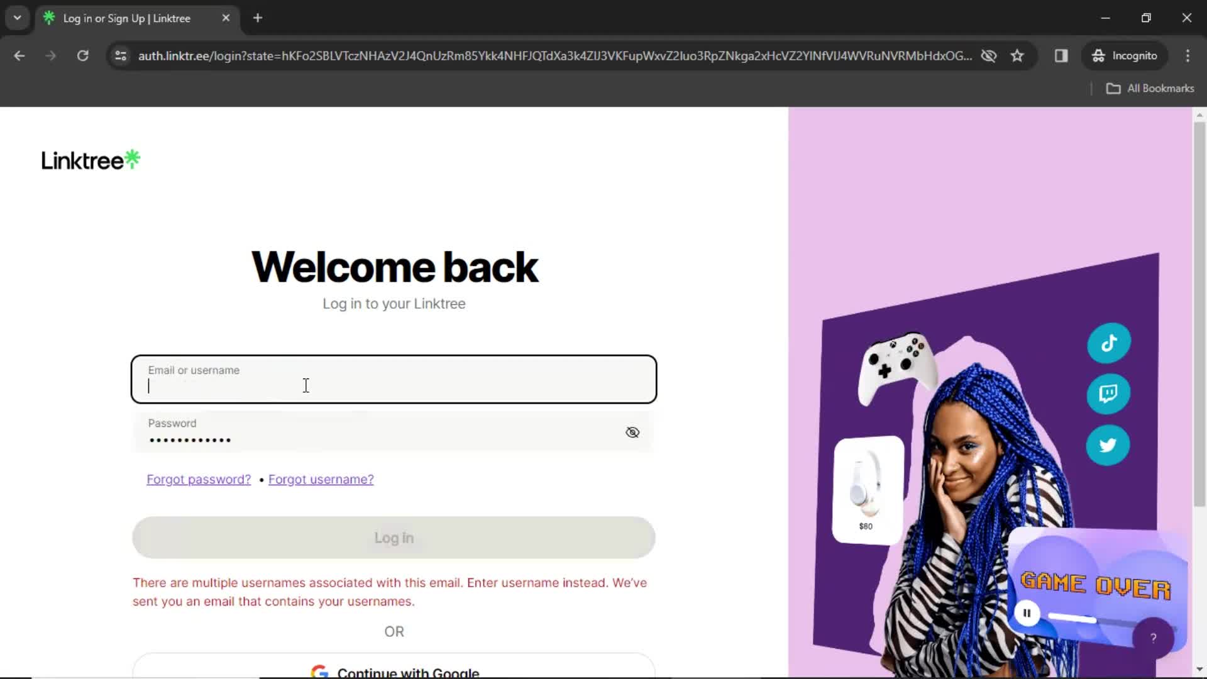Click the headphones $80 product card
1207x679 pixels.
tap(868, 489)
